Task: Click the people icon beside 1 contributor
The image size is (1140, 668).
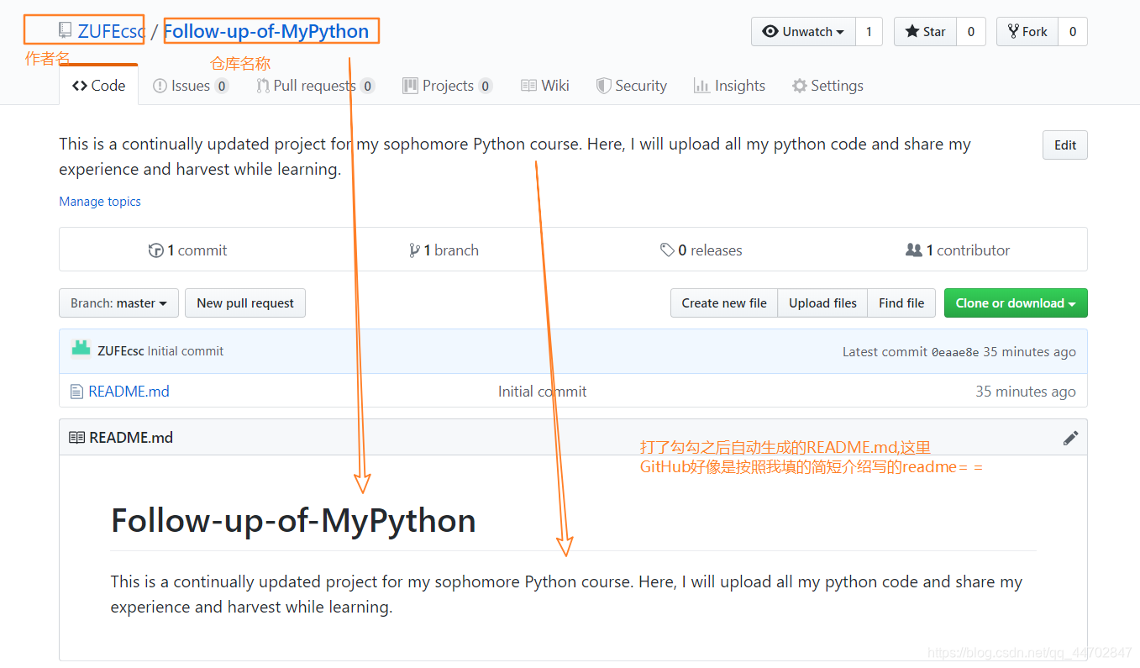Action: pos(914,250)
